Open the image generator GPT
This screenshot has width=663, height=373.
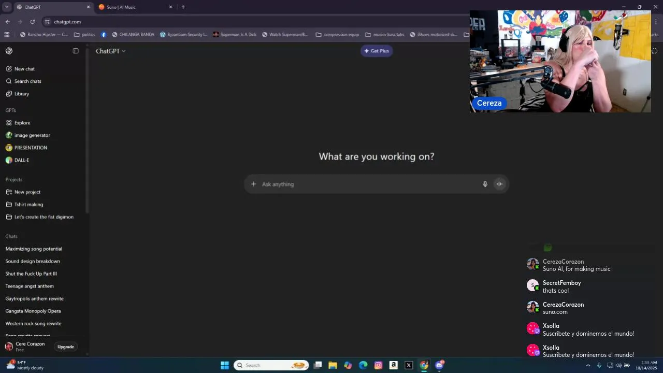[28, 135]
